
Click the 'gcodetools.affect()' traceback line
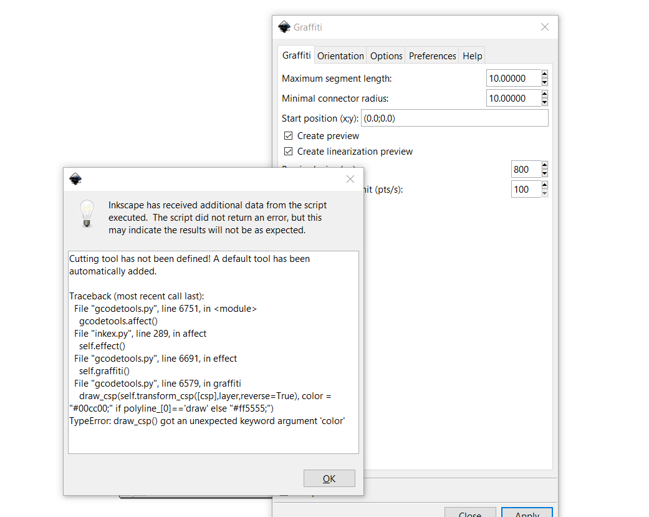[x=118, y=321]
